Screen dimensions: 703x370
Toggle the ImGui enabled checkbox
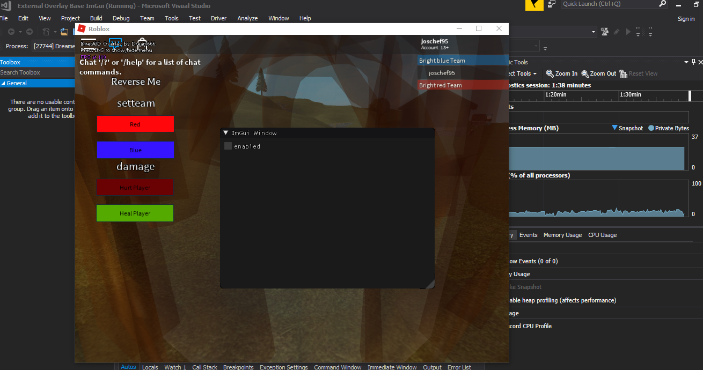click(x=228, y=146)
